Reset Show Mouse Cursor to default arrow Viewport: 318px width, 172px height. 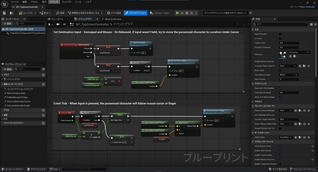313,146
